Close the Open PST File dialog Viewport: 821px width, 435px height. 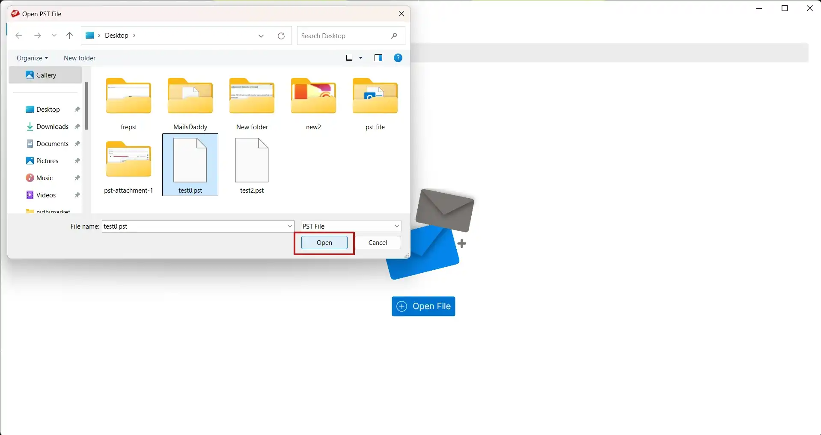tap(402, 14)
